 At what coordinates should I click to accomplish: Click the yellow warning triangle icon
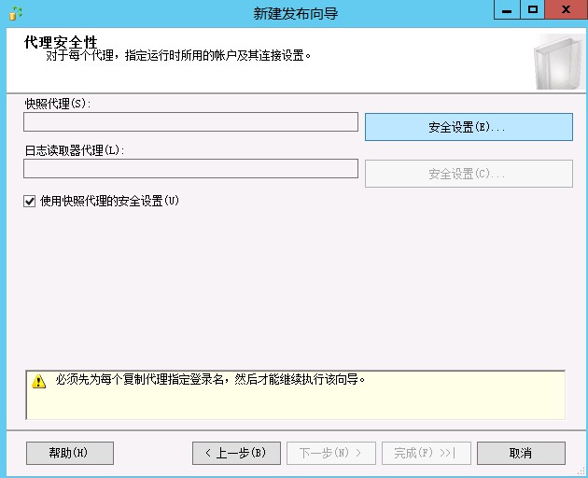tap(39, 382)
